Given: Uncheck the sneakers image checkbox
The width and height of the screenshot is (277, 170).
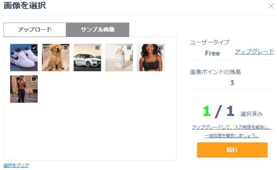Looking at the screenshot, I should pyautogui.click(x=34, y=48).
